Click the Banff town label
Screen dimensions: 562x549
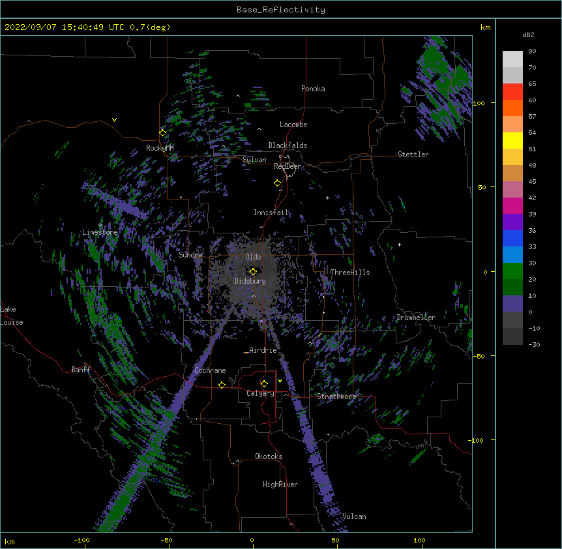[81, 370]
